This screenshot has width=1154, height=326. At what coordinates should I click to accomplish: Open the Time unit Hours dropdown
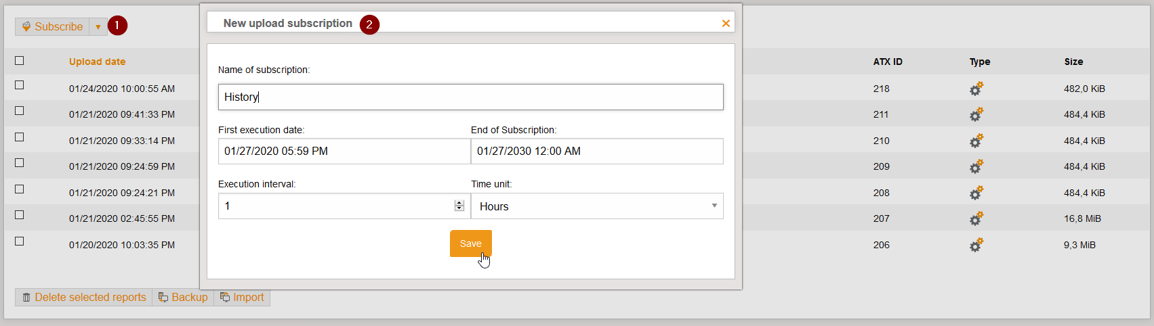(596, 206)
